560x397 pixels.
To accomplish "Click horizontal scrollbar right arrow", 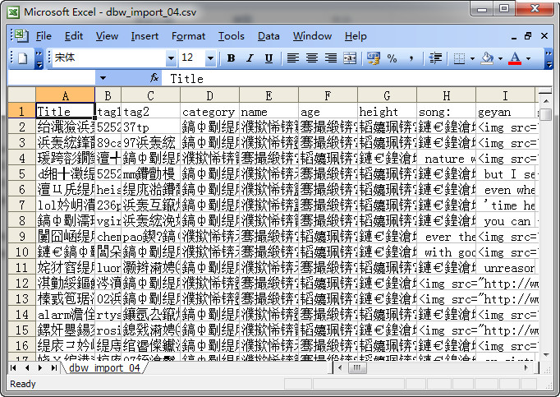I will pyautogui.click(x=526, y=367).
